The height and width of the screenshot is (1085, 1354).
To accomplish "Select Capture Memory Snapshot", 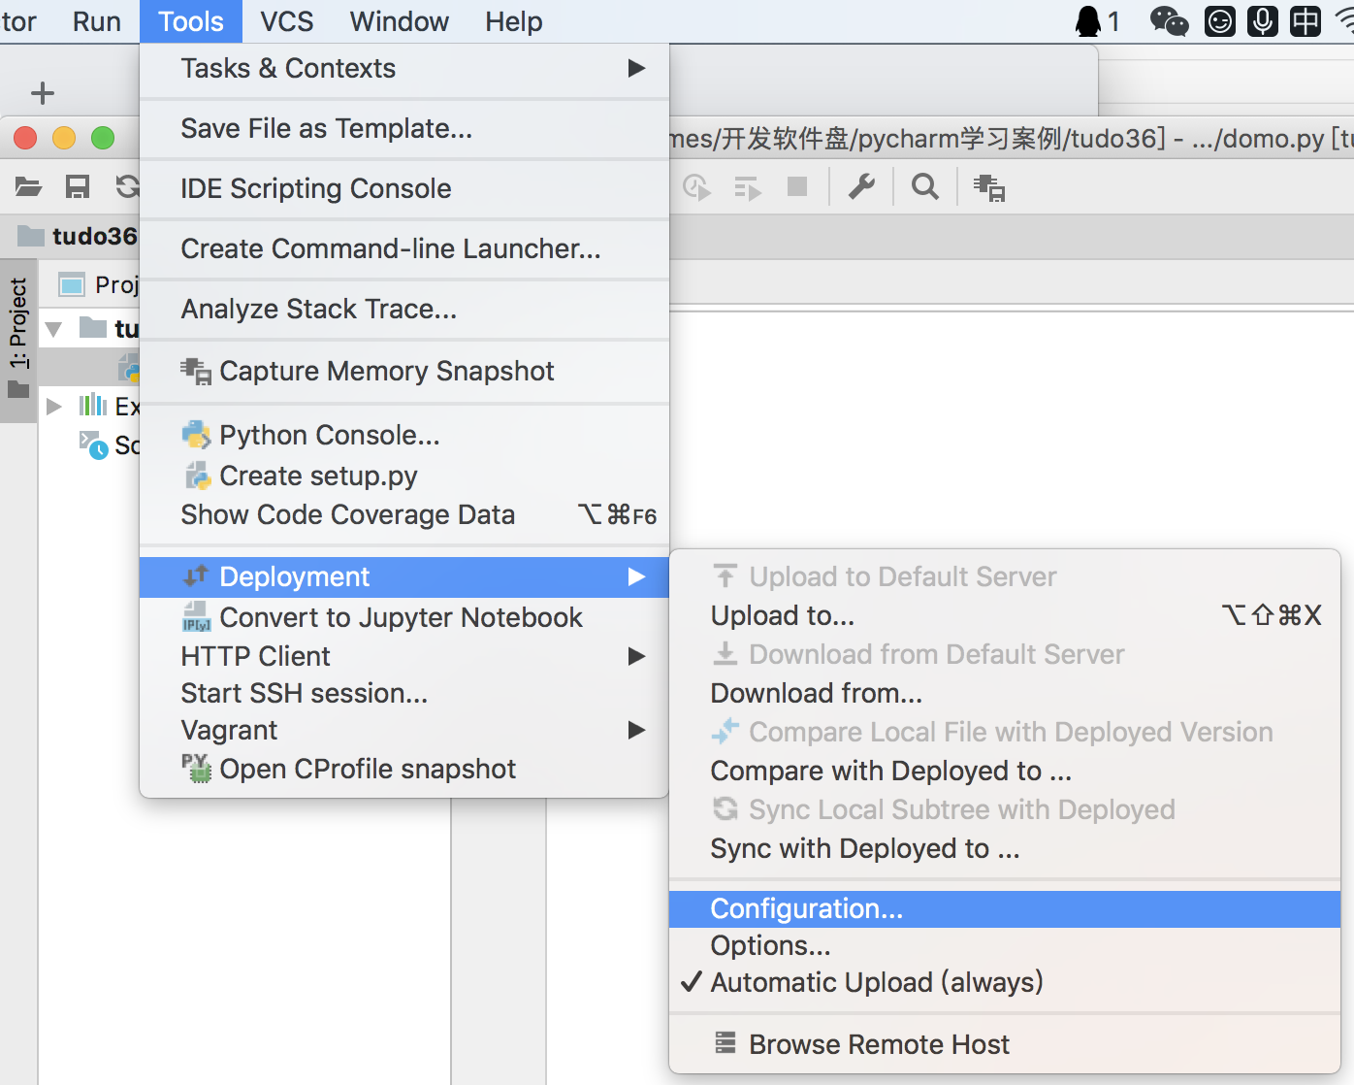I will tap(386, 371).
